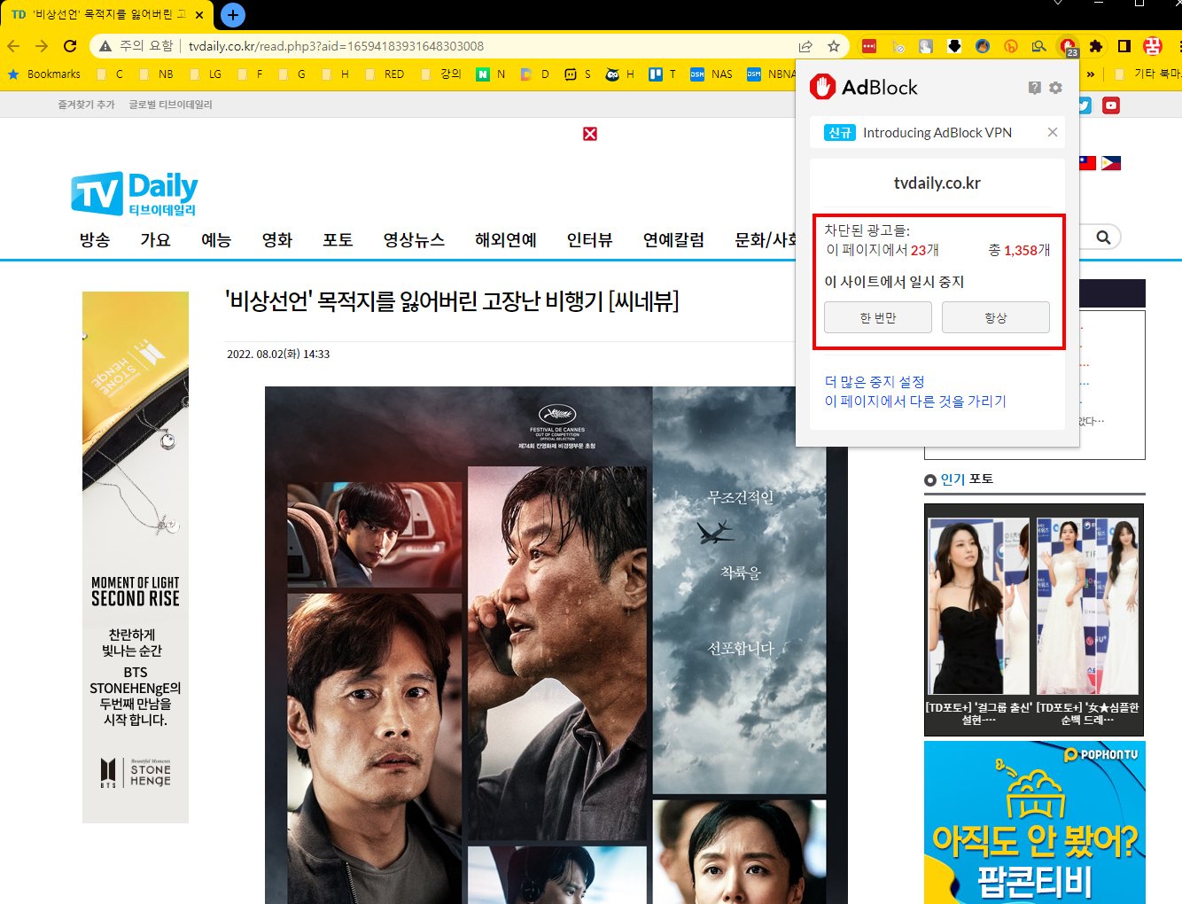Open a new browser tab
The width and height of the screenshot is (1182, 904).
click(232, 15)
